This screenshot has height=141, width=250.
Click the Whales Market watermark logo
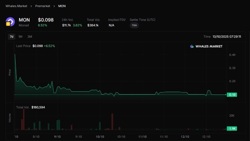tap(206, 46)
